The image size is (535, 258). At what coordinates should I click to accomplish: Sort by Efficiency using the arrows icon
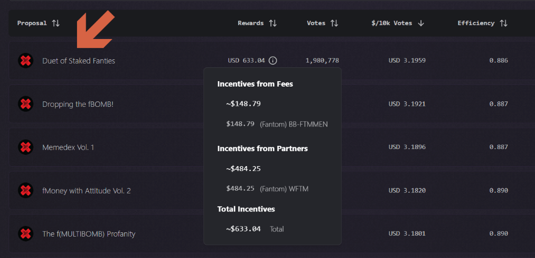tap(503, 23)
